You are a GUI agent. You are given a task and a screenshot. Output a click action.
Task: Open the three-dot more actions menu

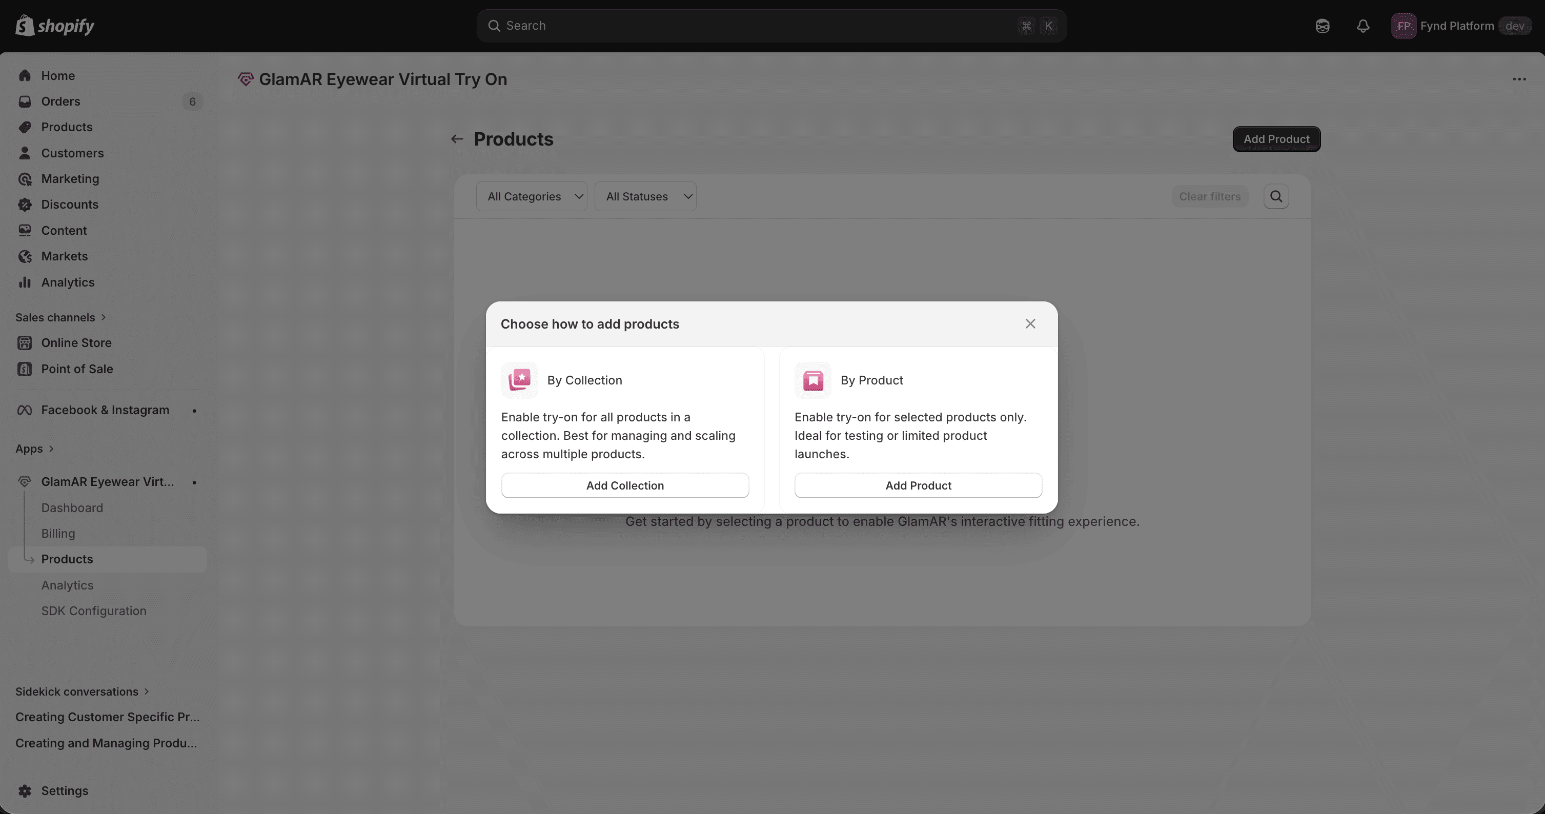tap(1519, 79)
